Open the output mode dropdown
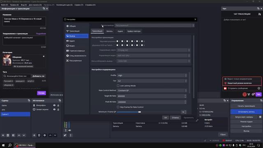 155,25
